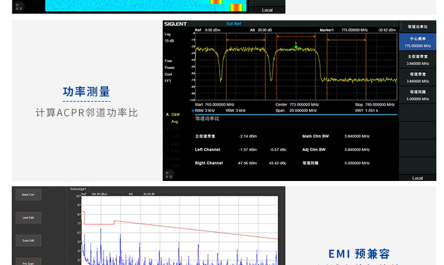Click the SIGLENT logo in the analyzer header
444x265 pixels.
pyautogui.click(x=176, y=24)
